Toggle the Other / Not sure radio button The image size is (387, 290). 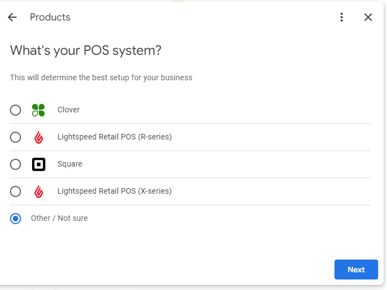point(15,219)
